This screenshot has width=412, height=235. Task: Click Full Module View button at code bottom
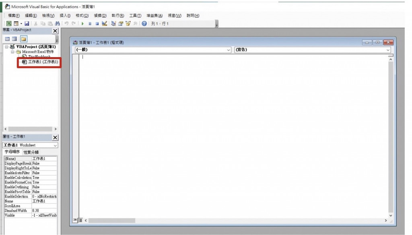[x=80, y=220]
